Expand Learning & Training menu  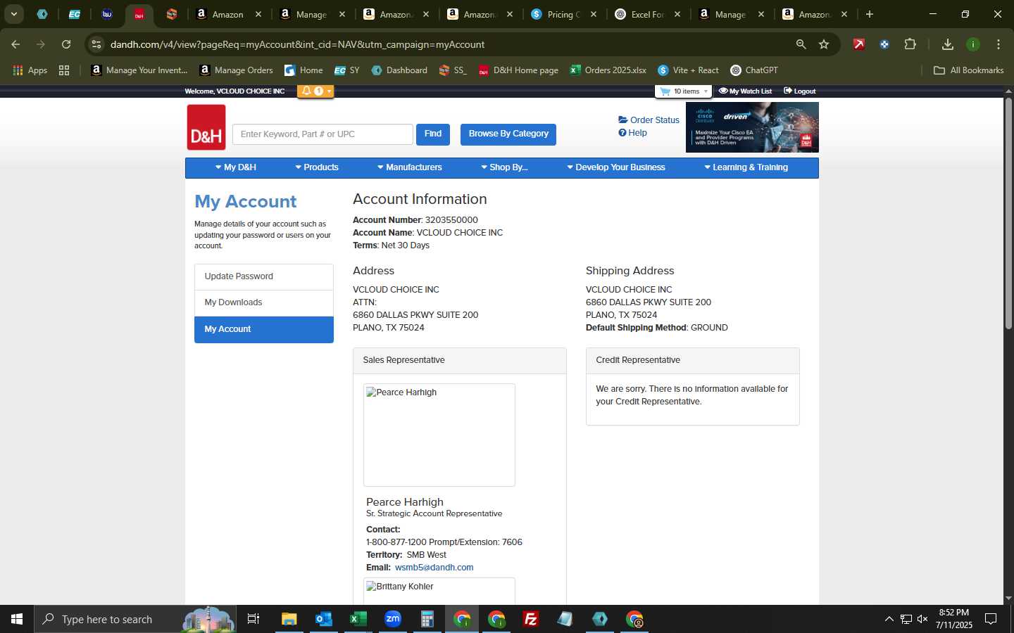(x=746, y=167)
